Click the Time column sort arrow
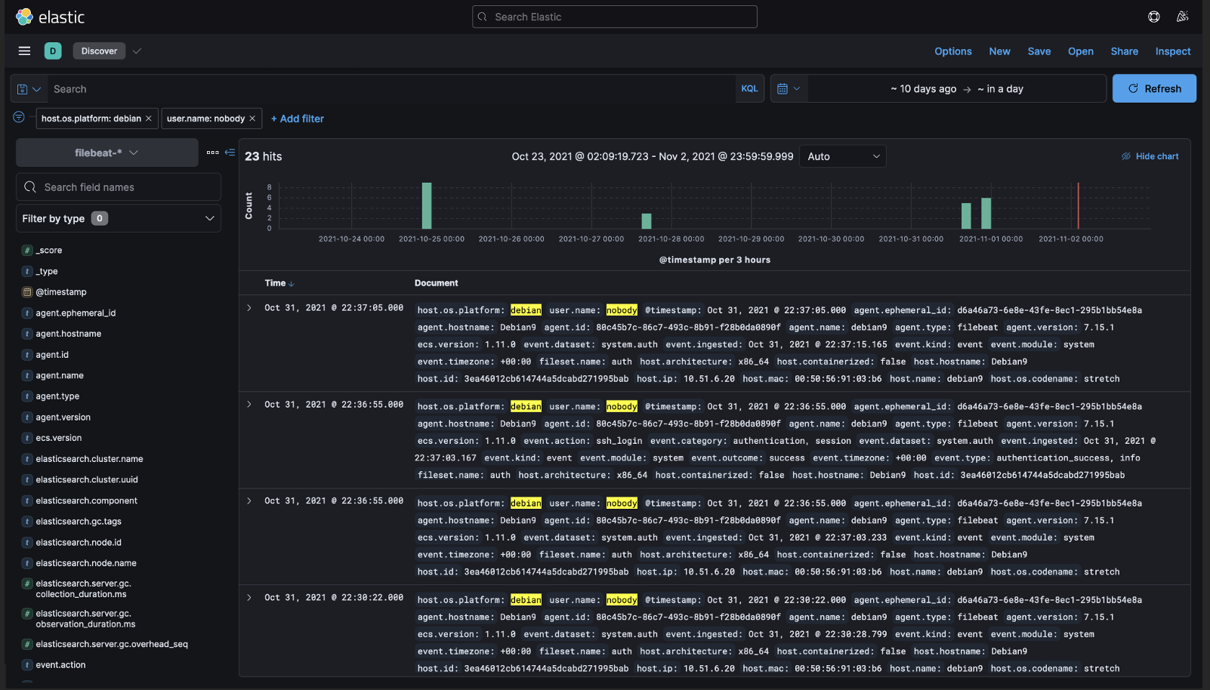 [292, 284]
